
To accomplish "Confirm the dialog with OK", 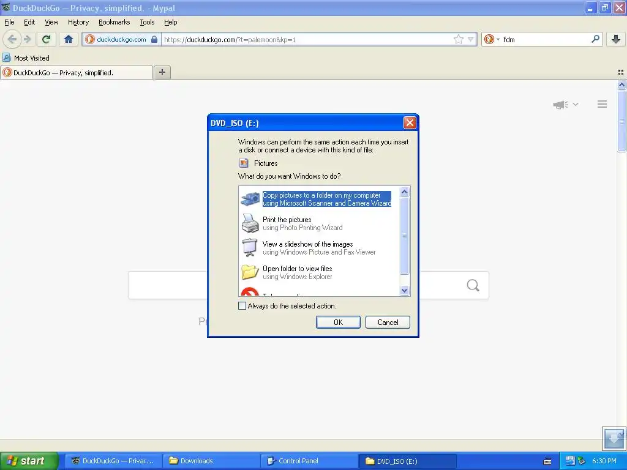I will point(338,322).
